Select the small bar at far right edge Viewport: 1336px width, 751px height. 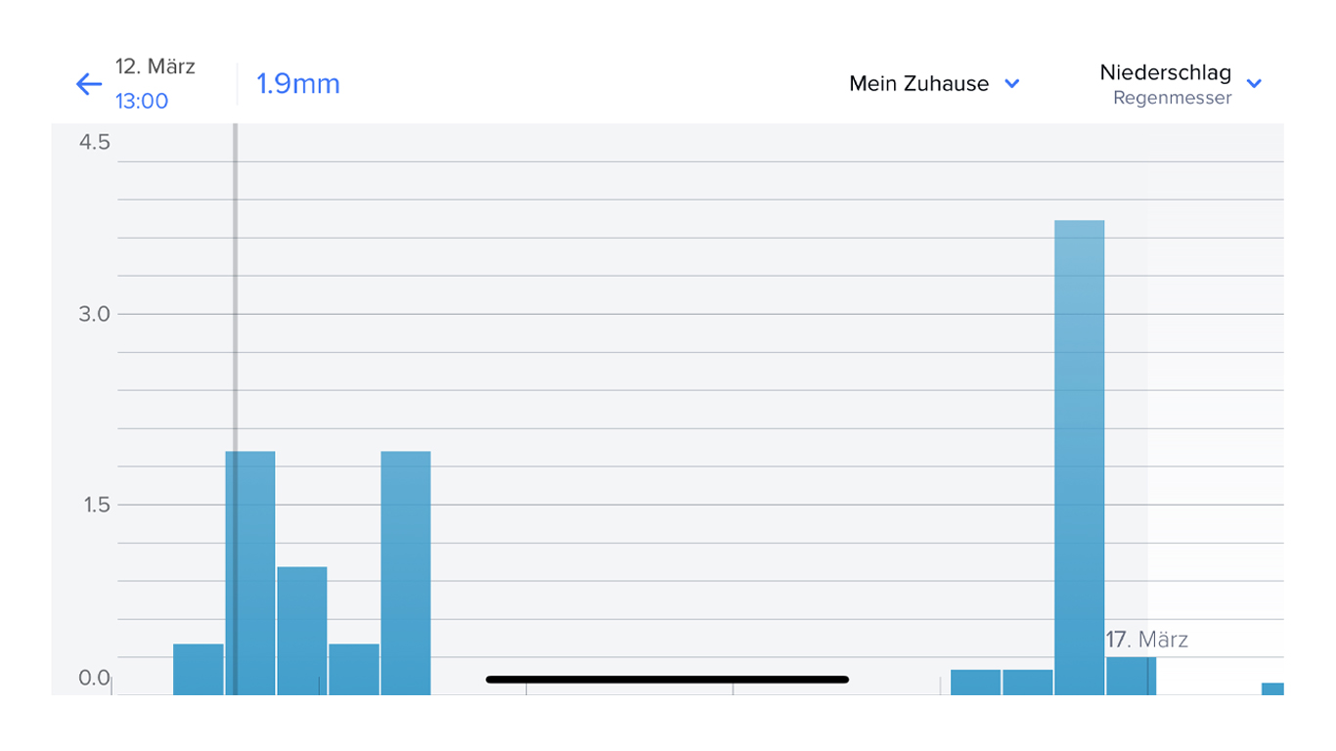pyautogui.click(x=1271, y=688)
